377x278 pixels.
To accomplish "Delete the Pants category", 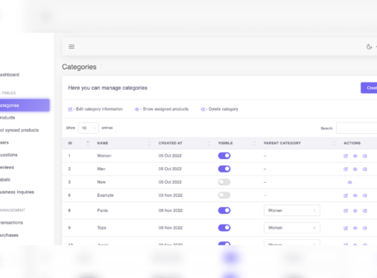I will (364, 210).
